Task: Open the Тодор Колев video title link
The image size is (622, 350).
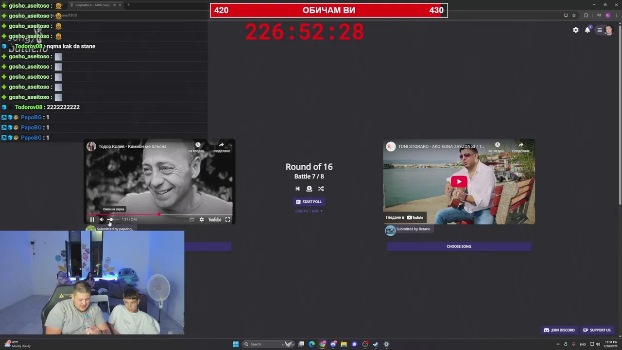Action: [x=132, y=146]
